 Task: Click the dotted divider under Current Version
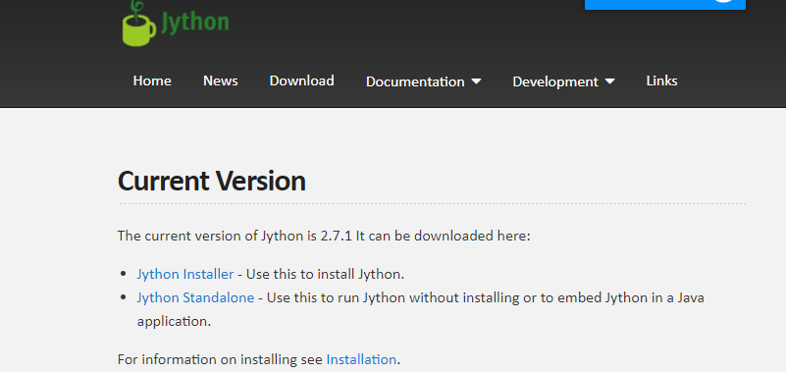pyautogui.click(x=432, y=203)
